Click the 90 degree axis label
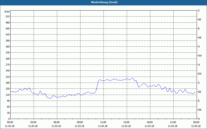Viewport: 207px width, 129px height. pos(8,101)
